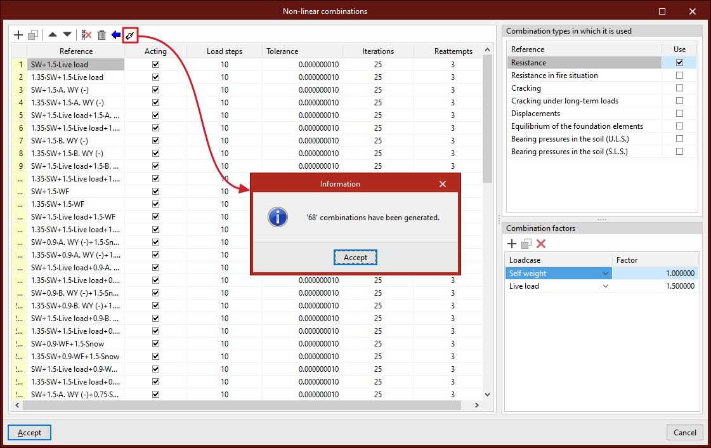The height and width of the screenshot is (448, 711).
Task: Enable Use for Resistance in fire situation
Action: tap(679, 76)
